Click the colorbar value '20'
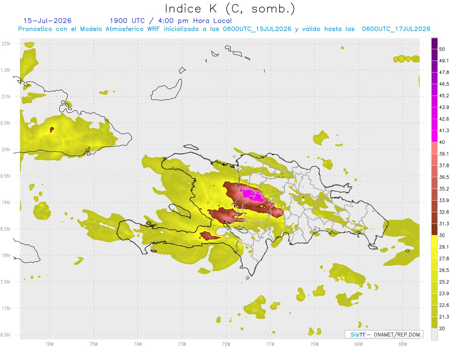The image size is (452, 349). tap(443, 329)
